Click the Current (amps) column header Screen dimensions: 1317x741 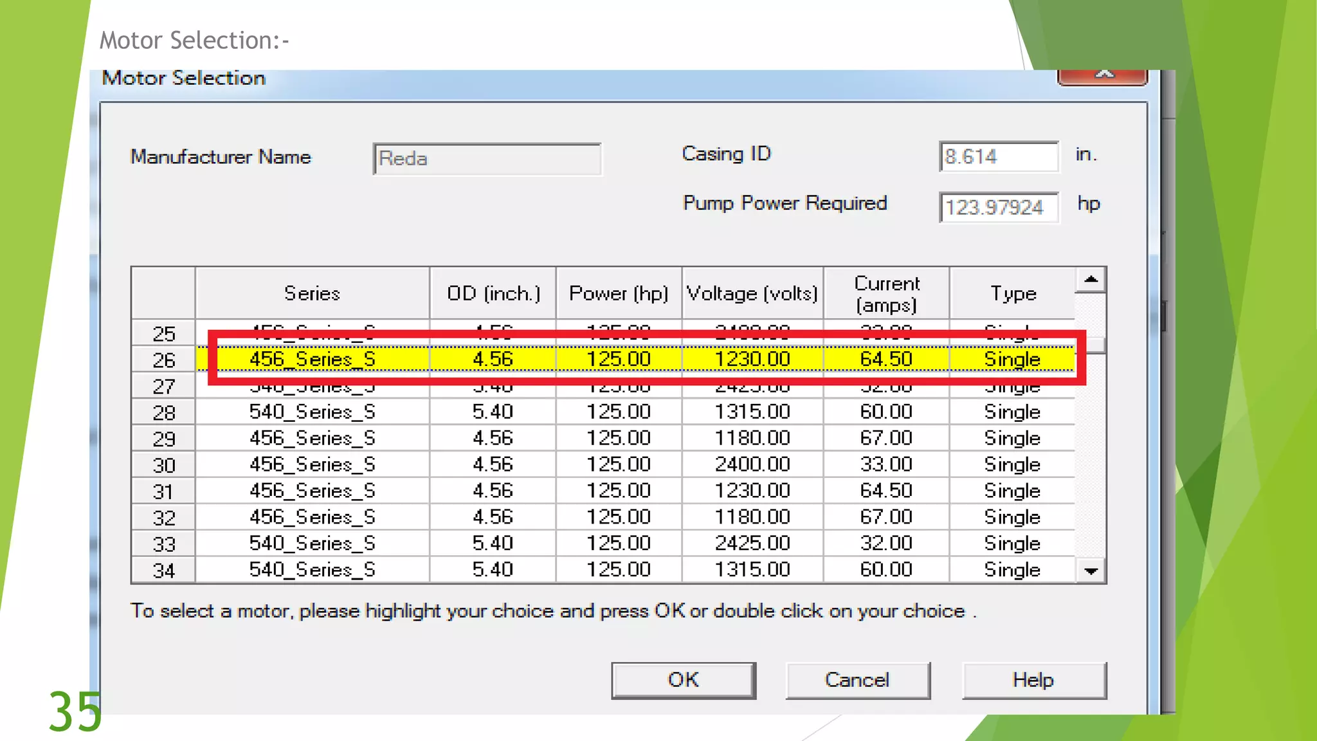point(886,293)
